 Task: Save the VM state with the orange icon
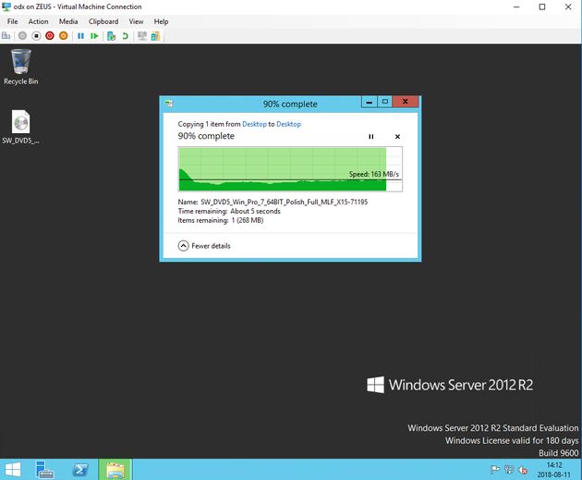(x=64, y=36)
